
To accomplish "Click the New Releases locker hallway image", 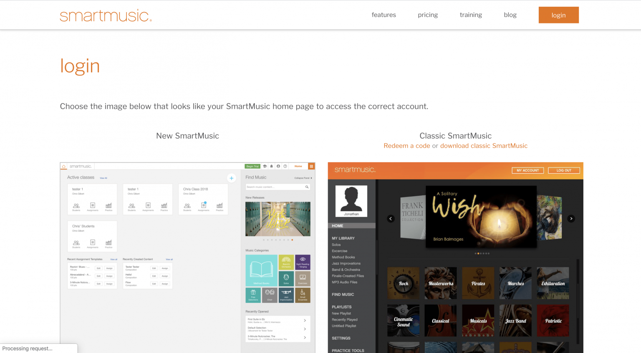I will pos(278,219).
